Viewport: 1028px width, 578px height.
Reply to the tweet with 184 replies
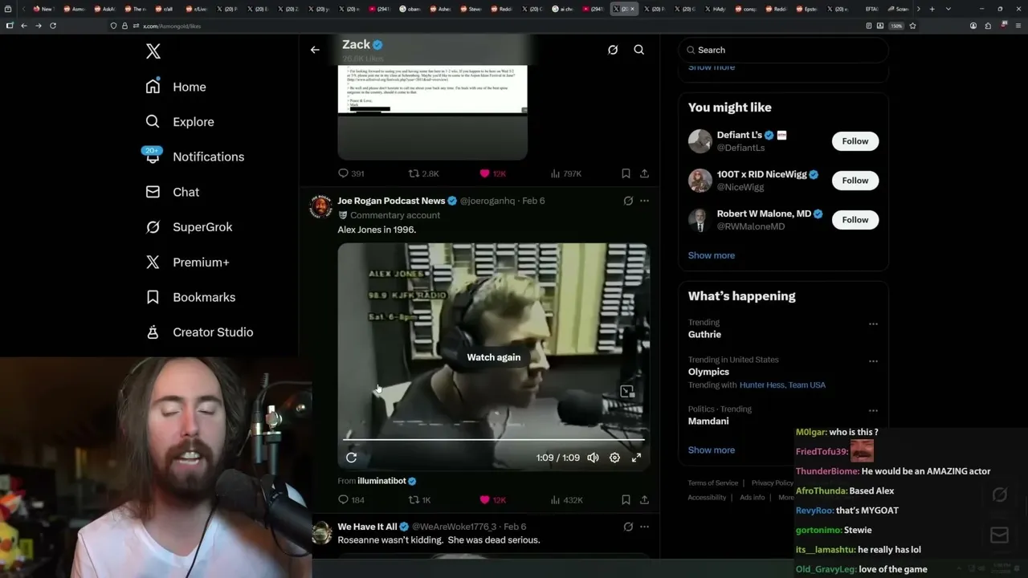click(351, 500)
